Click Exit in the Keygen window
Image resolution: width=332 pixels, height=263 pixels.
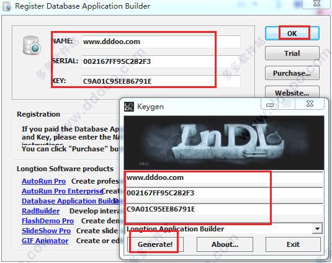point(293,244)
